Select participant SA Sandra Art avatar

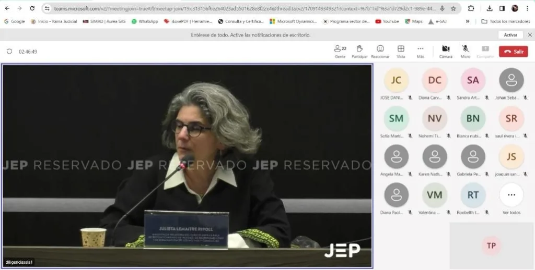[473, 80]
